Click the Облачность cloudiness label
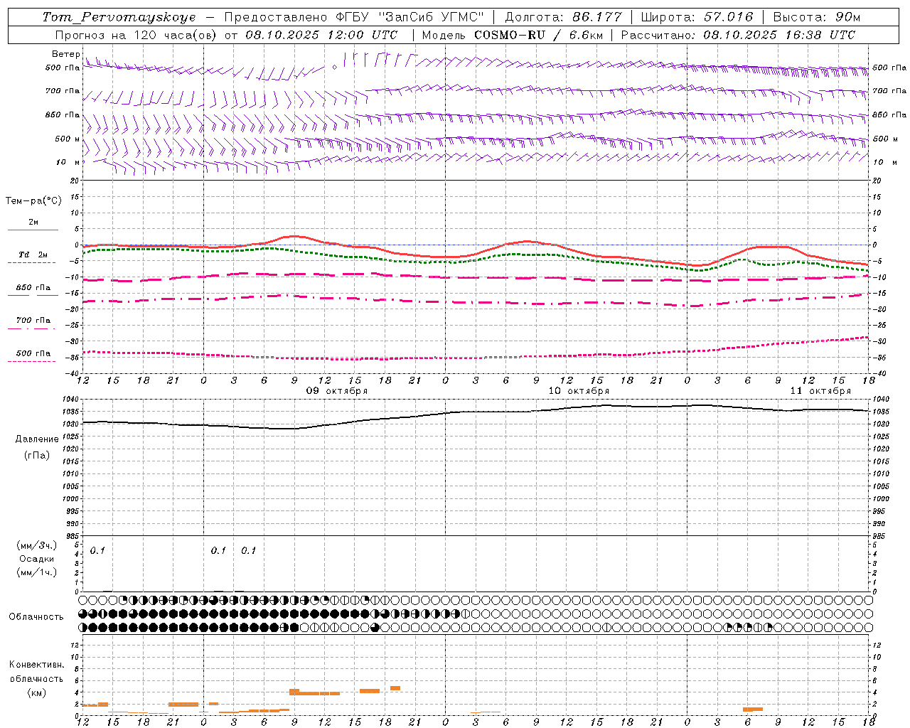 (x=36, y=617)
